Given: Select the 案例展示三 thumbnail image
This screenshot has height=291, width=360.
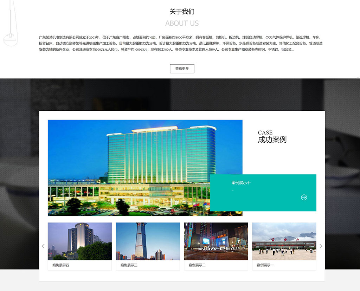Looking at the screenshot, I should [148, 240].
